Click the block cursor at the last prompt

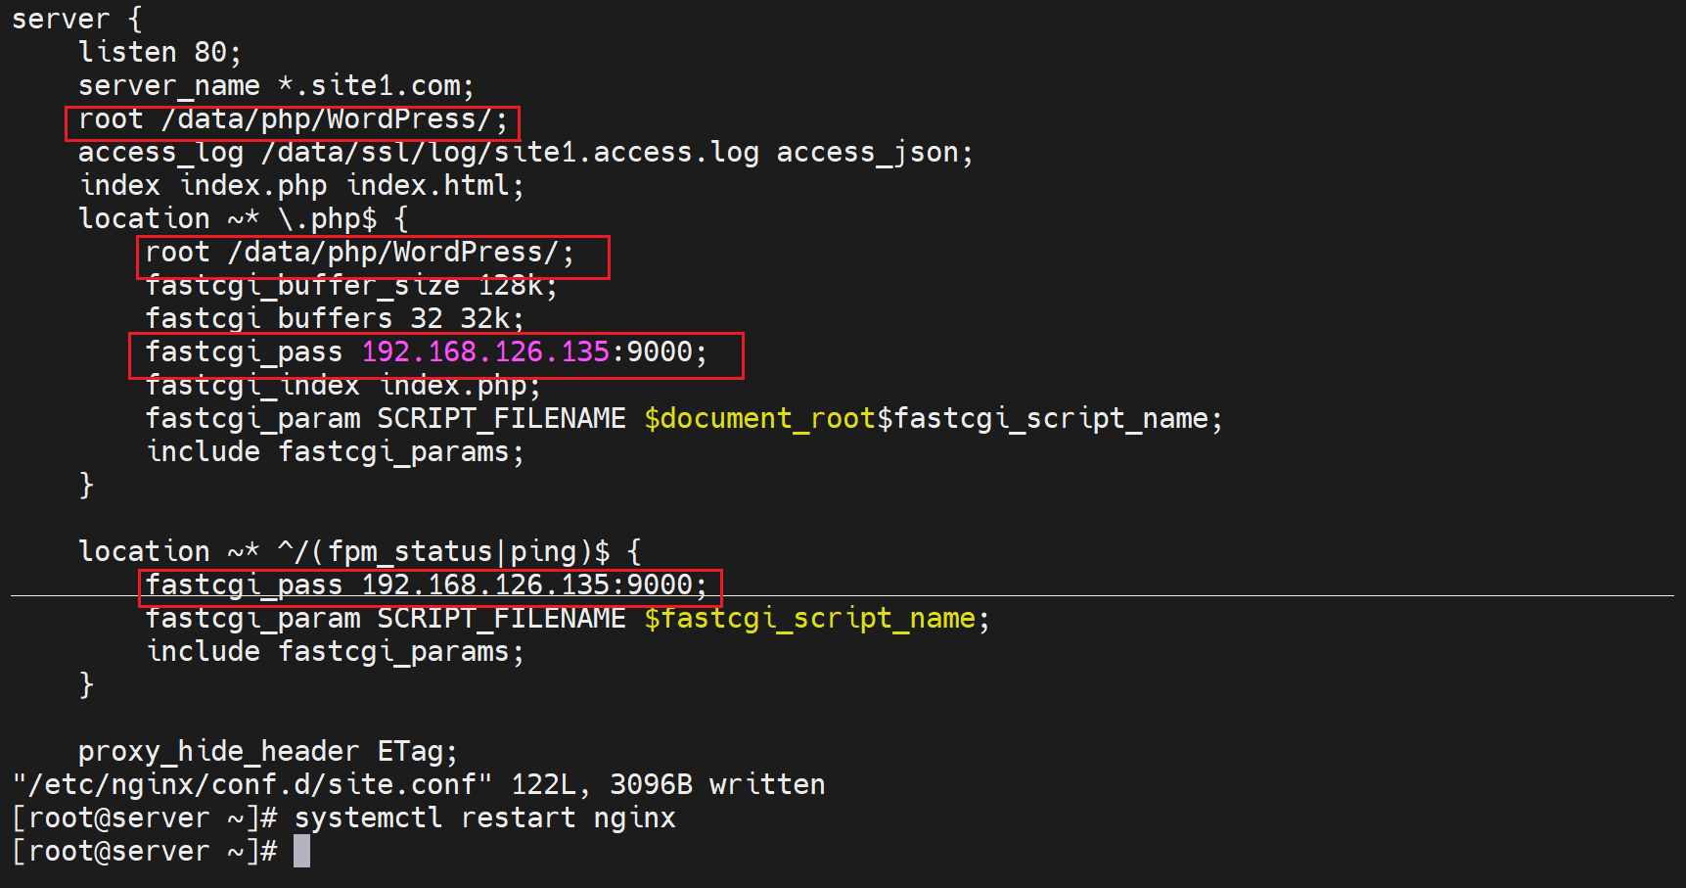click(301, 851)
